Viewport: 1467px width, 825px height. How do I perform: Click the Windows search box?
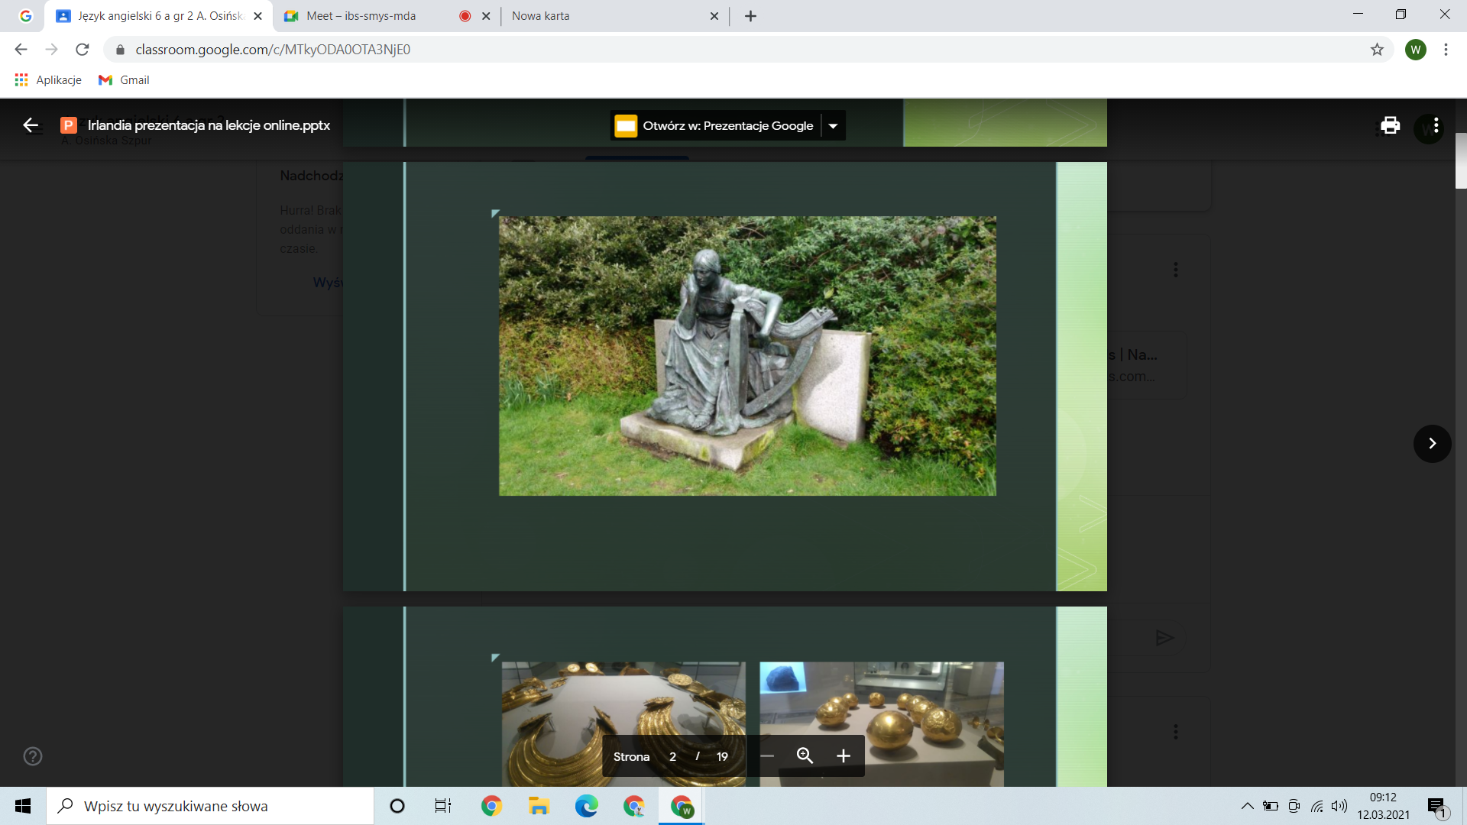(210, 806)
